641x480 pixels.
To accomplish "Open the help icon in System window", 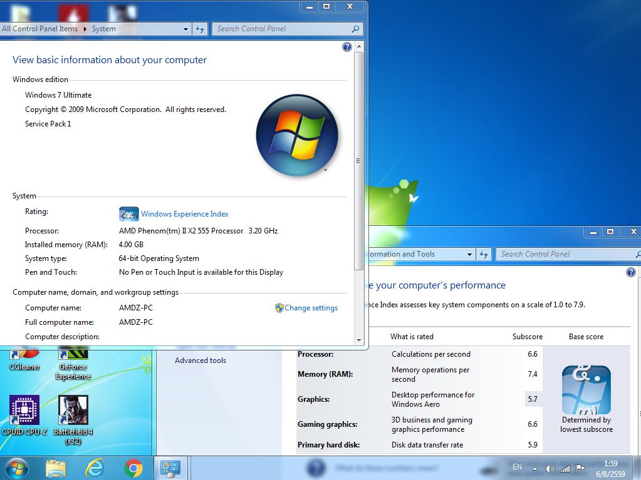I will [347, 47].
